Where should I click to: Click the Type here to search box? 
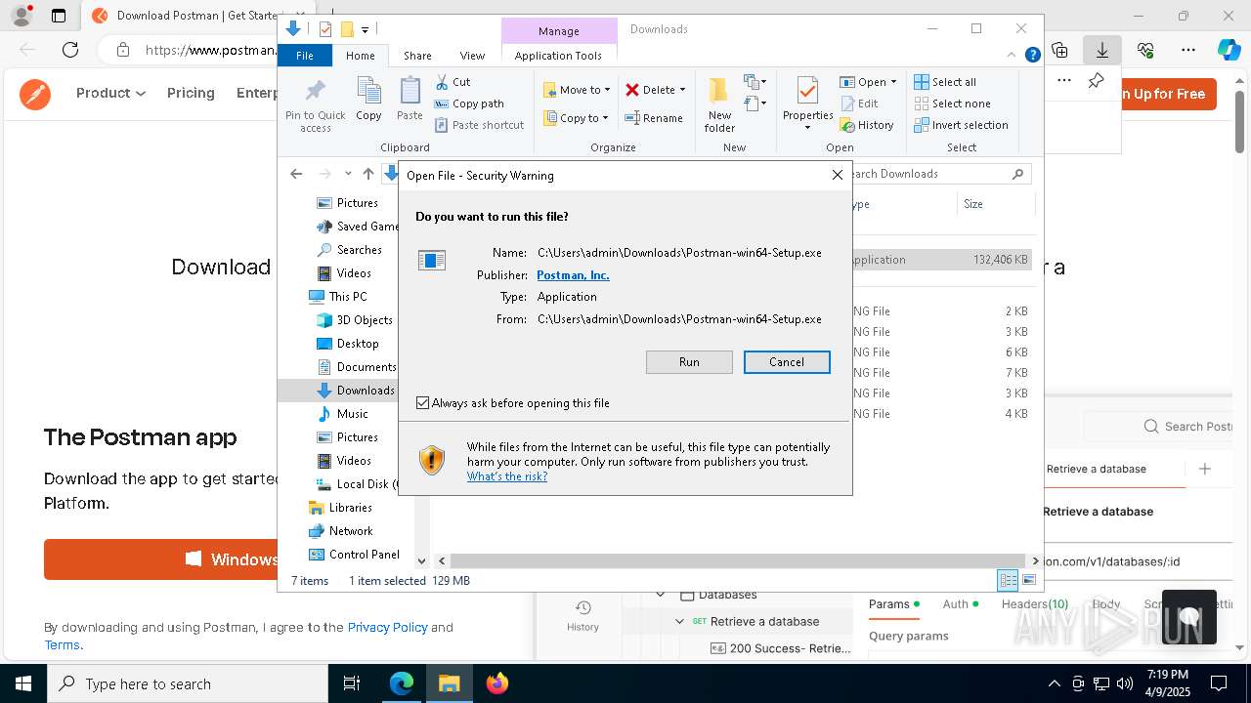click(x=188, y=683)
